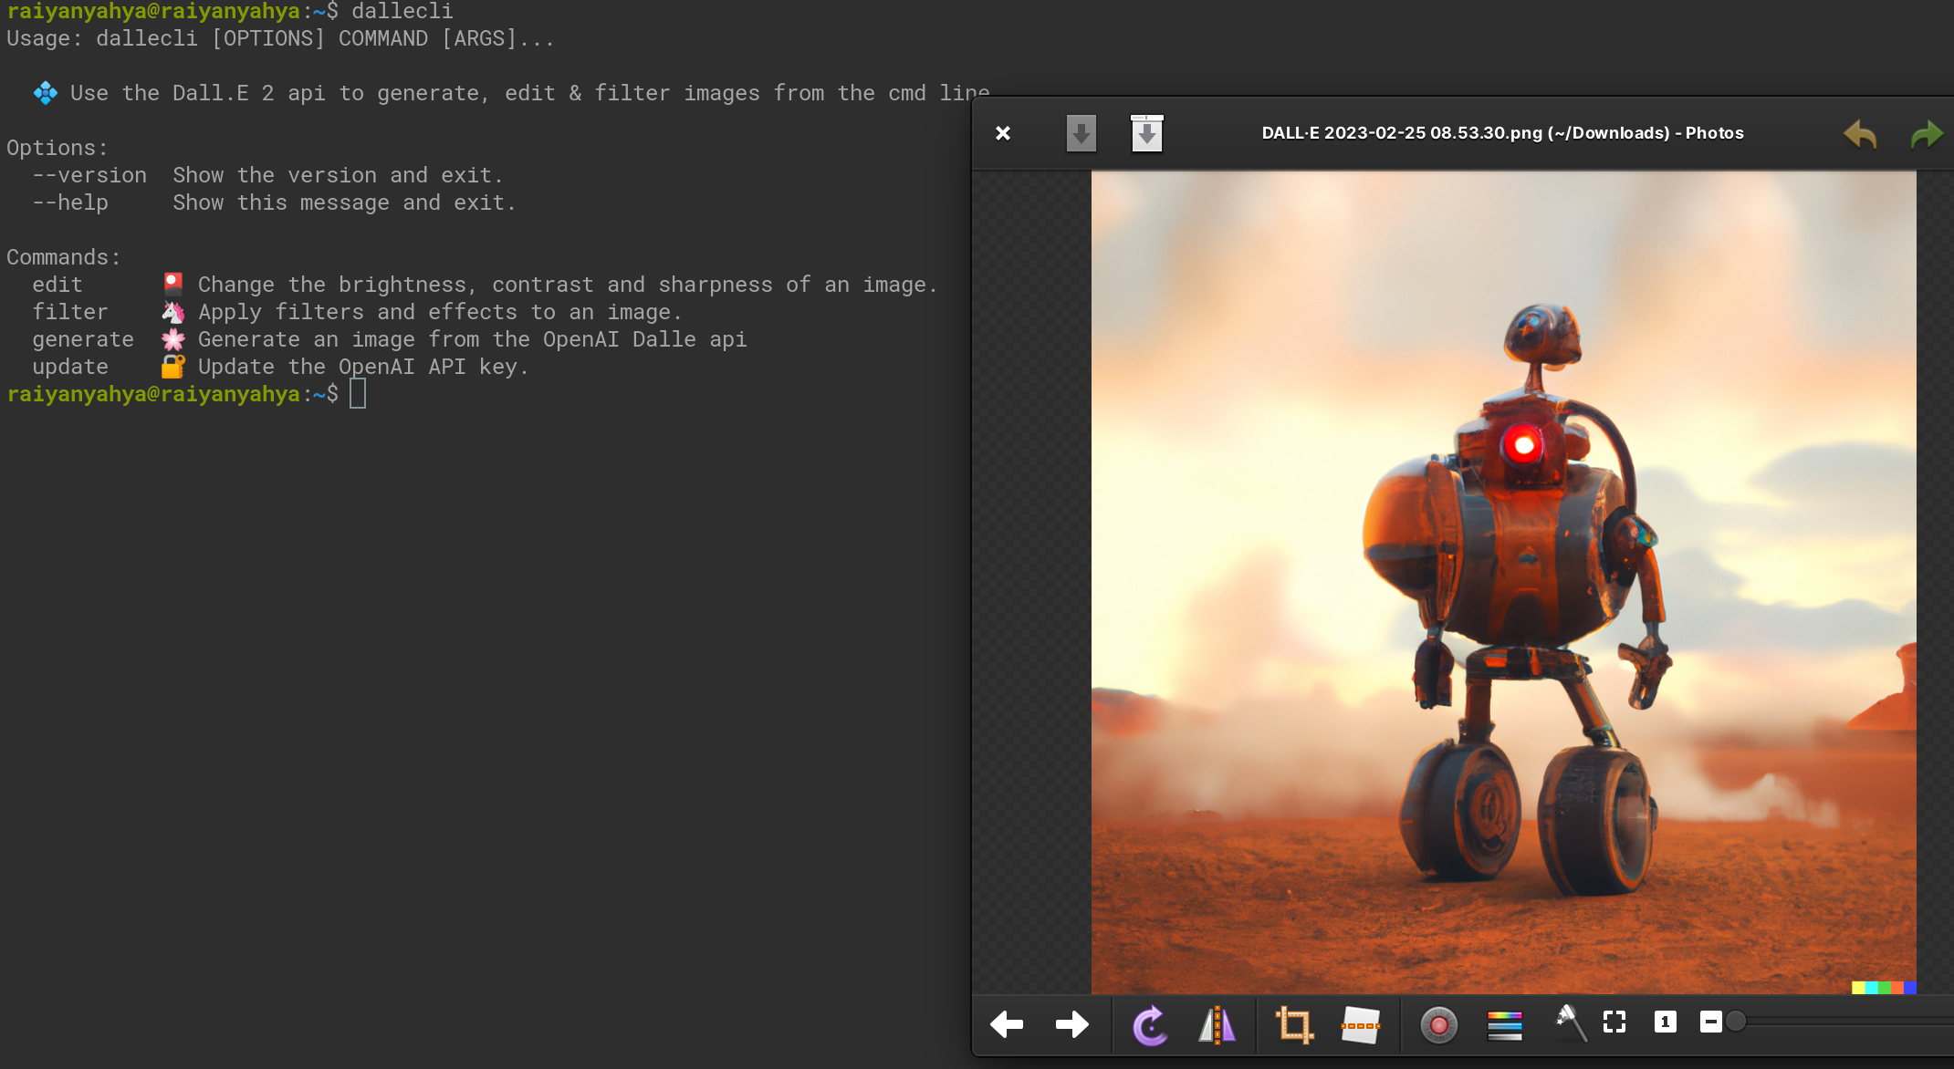Click the Save As icon
This screenshot has height=1069, width=1954.
click(1146, 134)
